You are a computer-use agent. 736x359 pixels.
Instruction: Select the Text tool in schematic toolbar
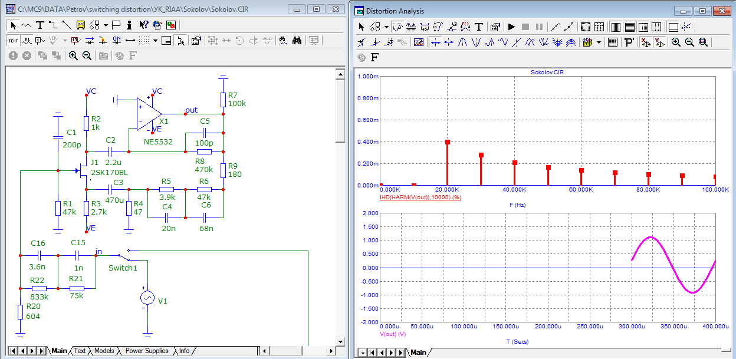click(x=40, y=25)
